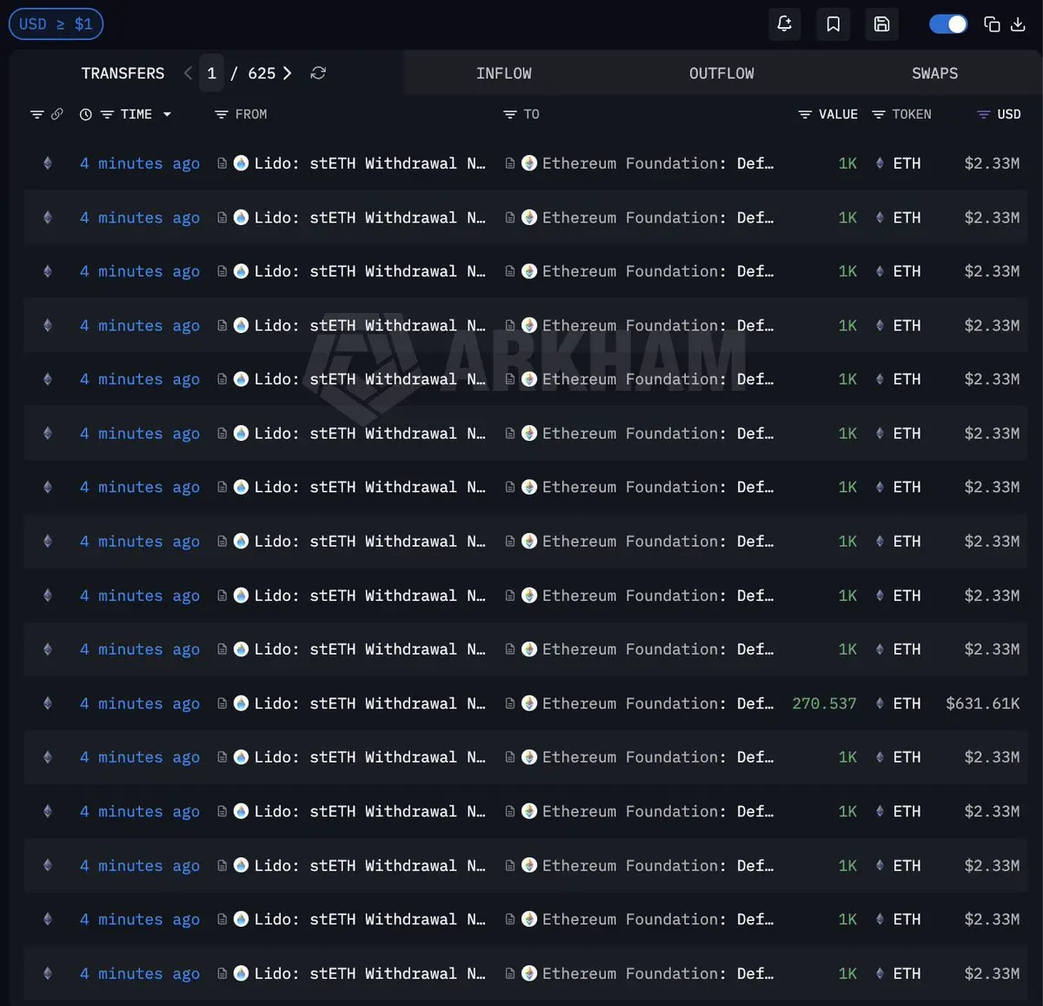Open Lido sender in the 270.537 row
The height and width of the screenshot is (1006, 1043).
369,703
